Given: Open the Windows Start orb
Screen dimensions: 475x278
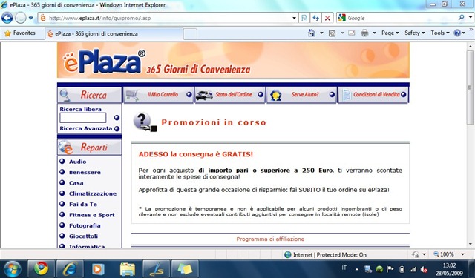Looking at the screenshot, I should [x=12, y=268].
